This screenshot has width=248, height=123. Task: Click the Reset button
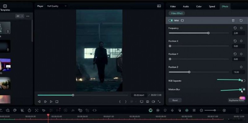[175, 100]
